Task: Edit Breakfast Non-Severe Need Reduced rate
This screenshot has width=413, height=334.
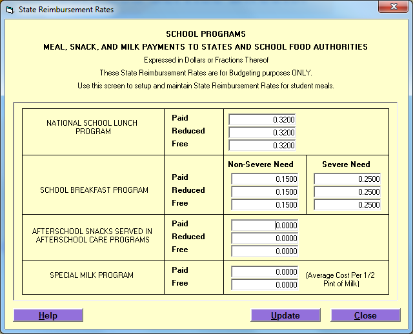Action: click(x=265, y=192)
